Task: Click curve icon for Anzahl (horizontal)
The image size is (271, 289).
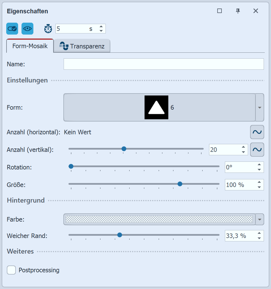Action: tap(257, 132)
